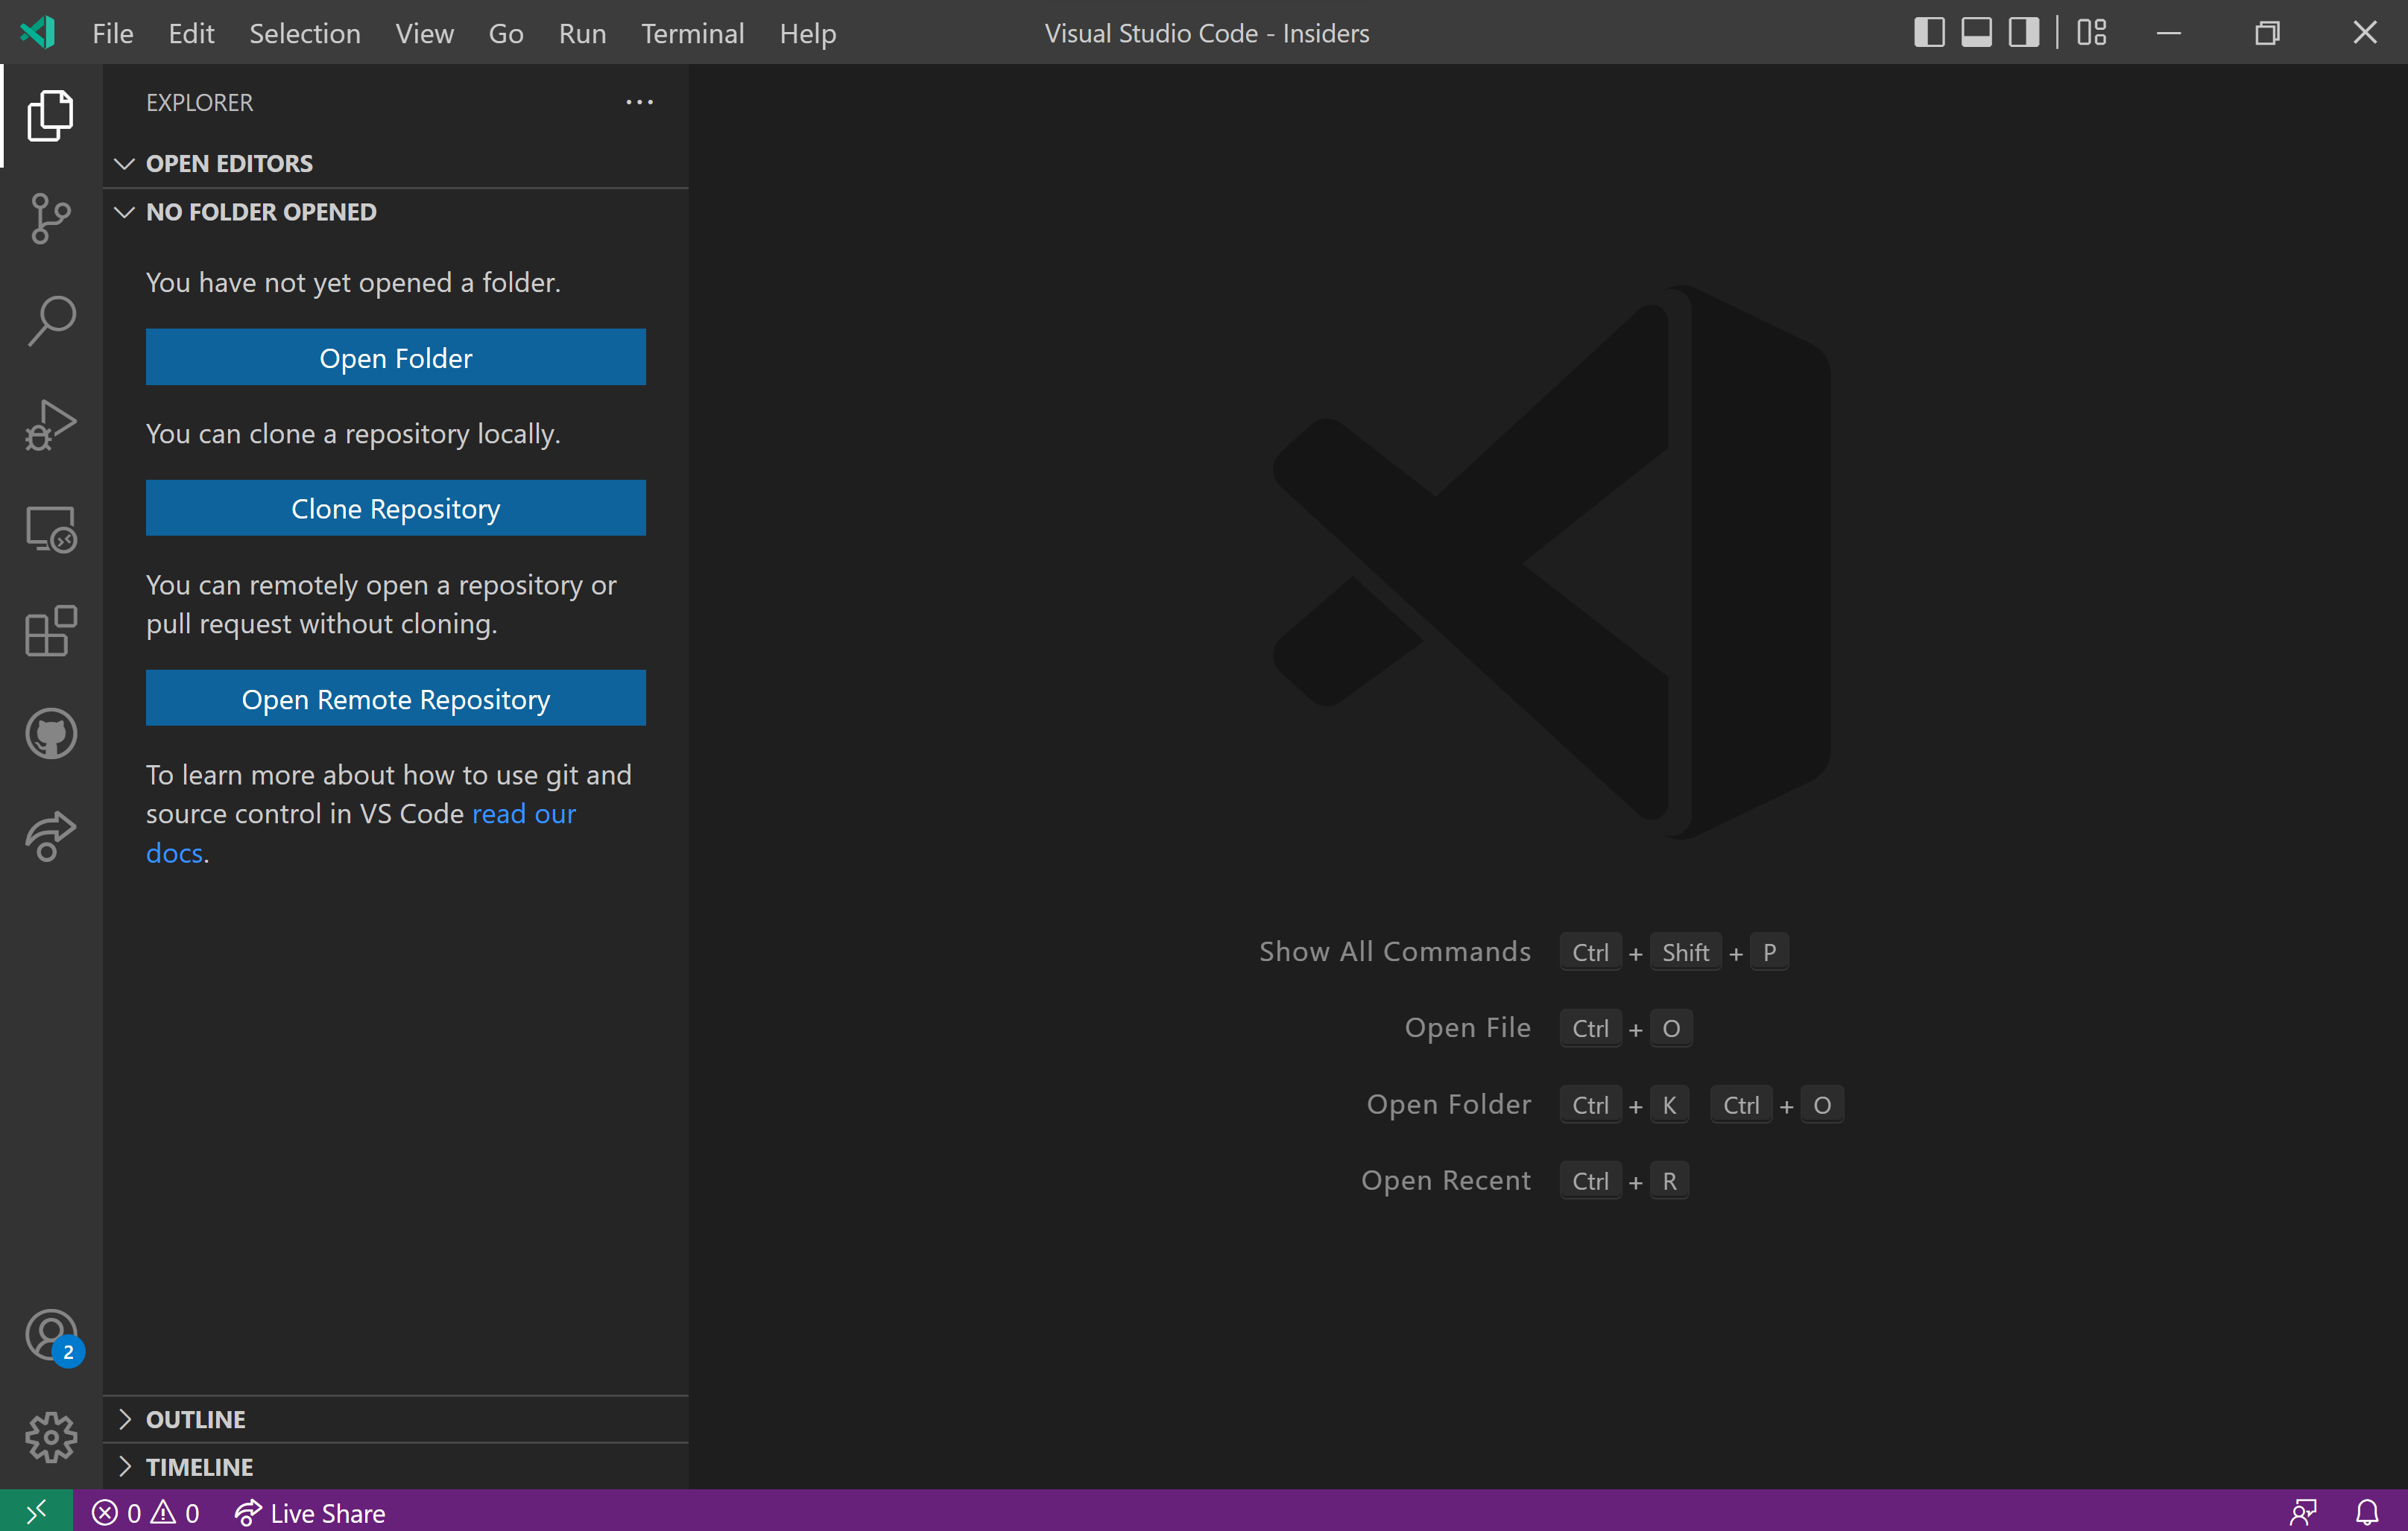The height and width of the screenshot is (1531, 2408).
Task: Open the Source Control view icon
Action: click(50, 218)
